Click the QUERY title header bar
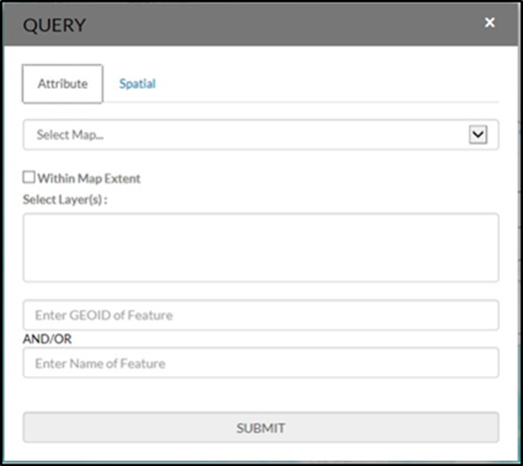The image size is (523, 466). [x=261, y=25]
